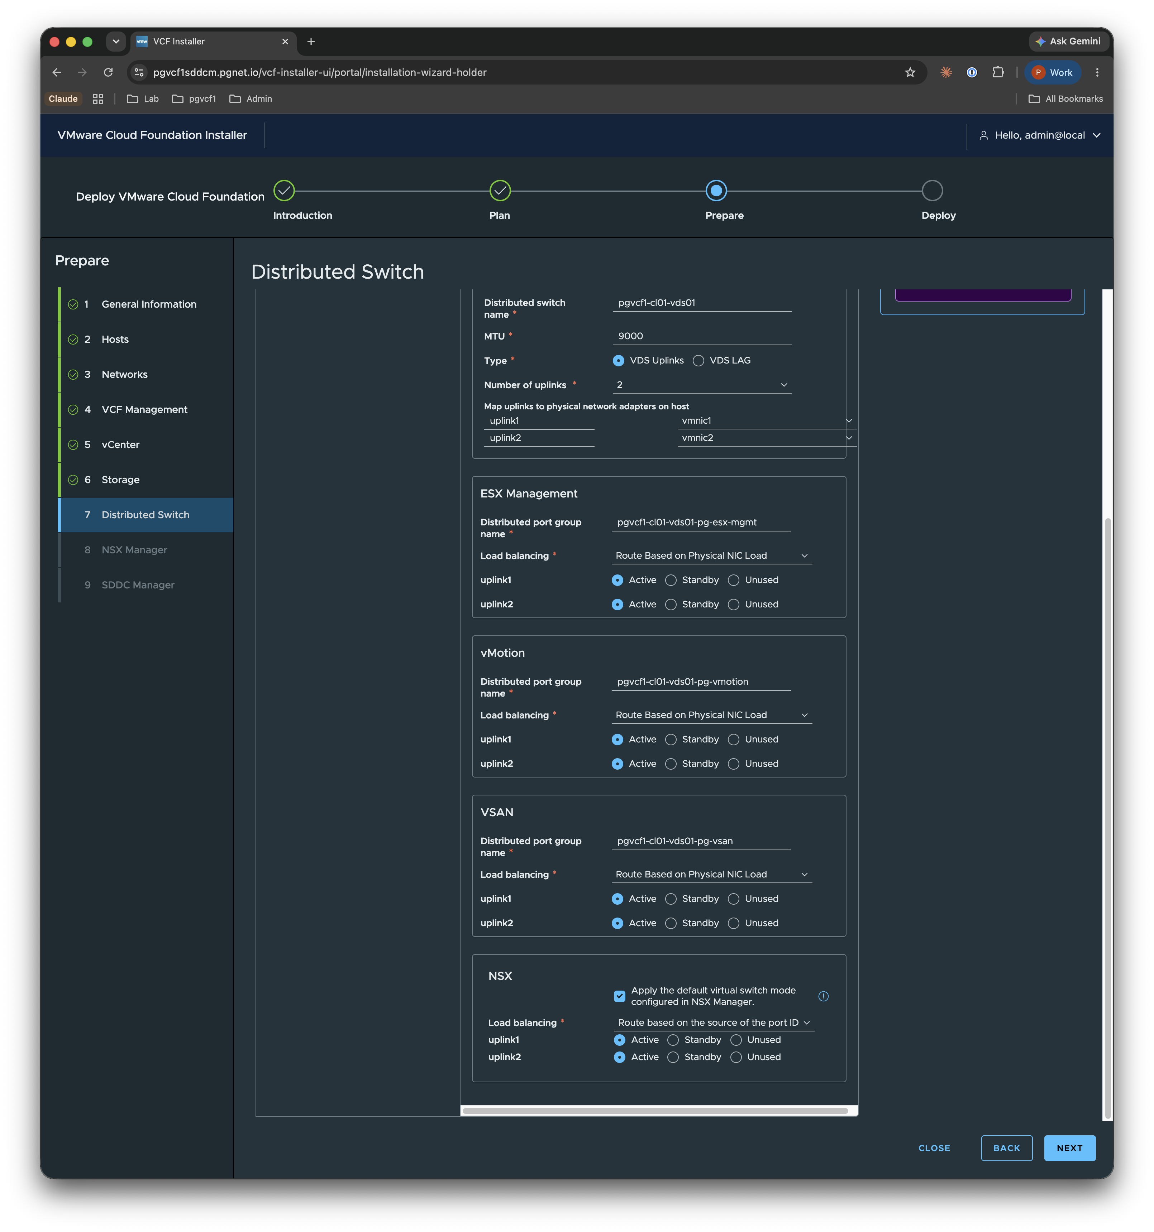Open the Lab bookmarks folder
Image resolution: width=1154 pixels, height=1232 pixels.
click(x=143, y=98)
